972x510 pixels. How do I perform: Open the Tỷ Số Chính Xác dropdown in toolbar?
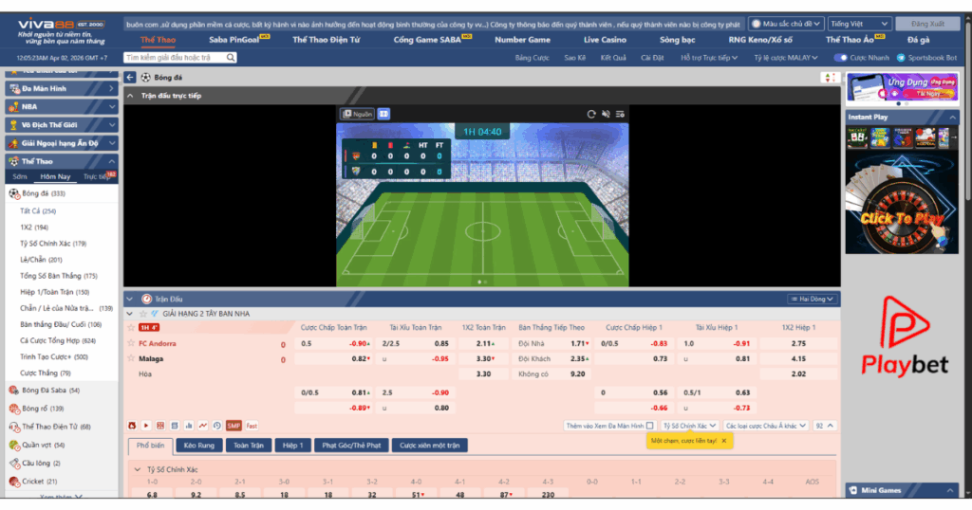click(689, 426)
